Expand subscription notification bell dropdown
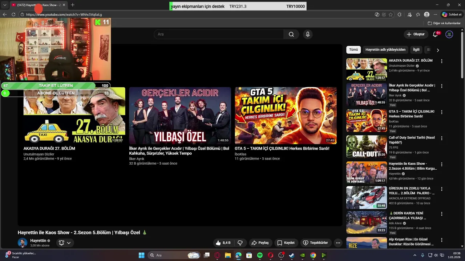 coord(65,243)
